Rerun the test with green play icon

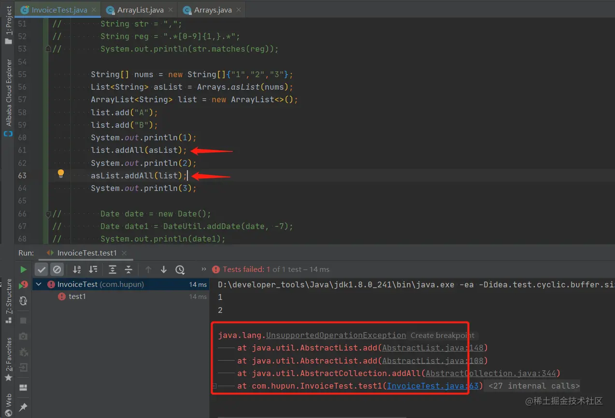23,270
